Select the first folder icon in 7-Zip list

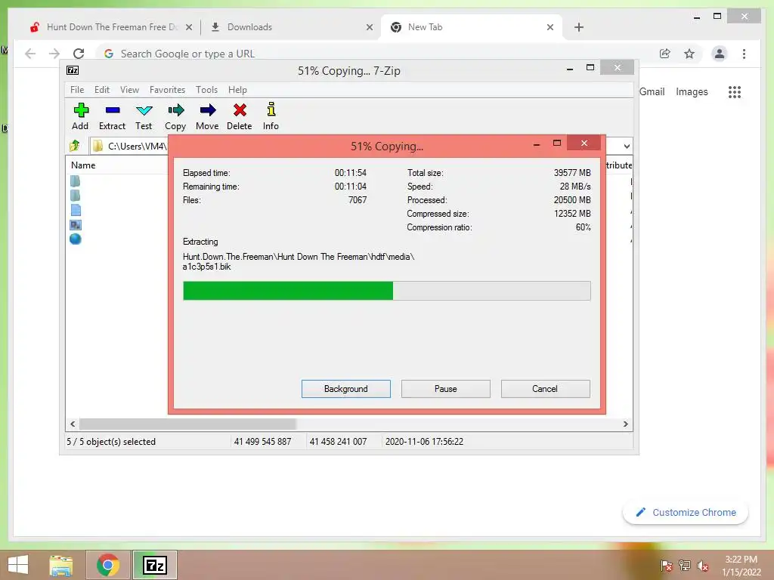(75, 181)
